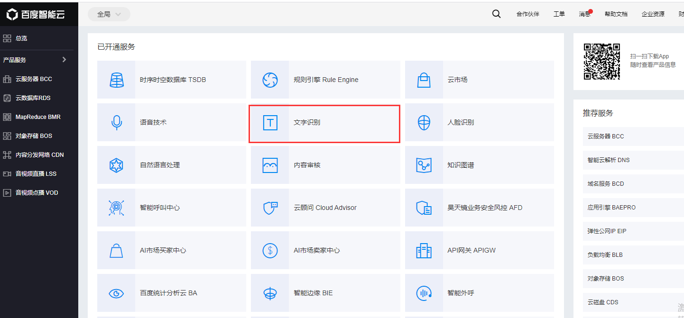Click the Baidu AI Cloud logo

pos(36,14)
